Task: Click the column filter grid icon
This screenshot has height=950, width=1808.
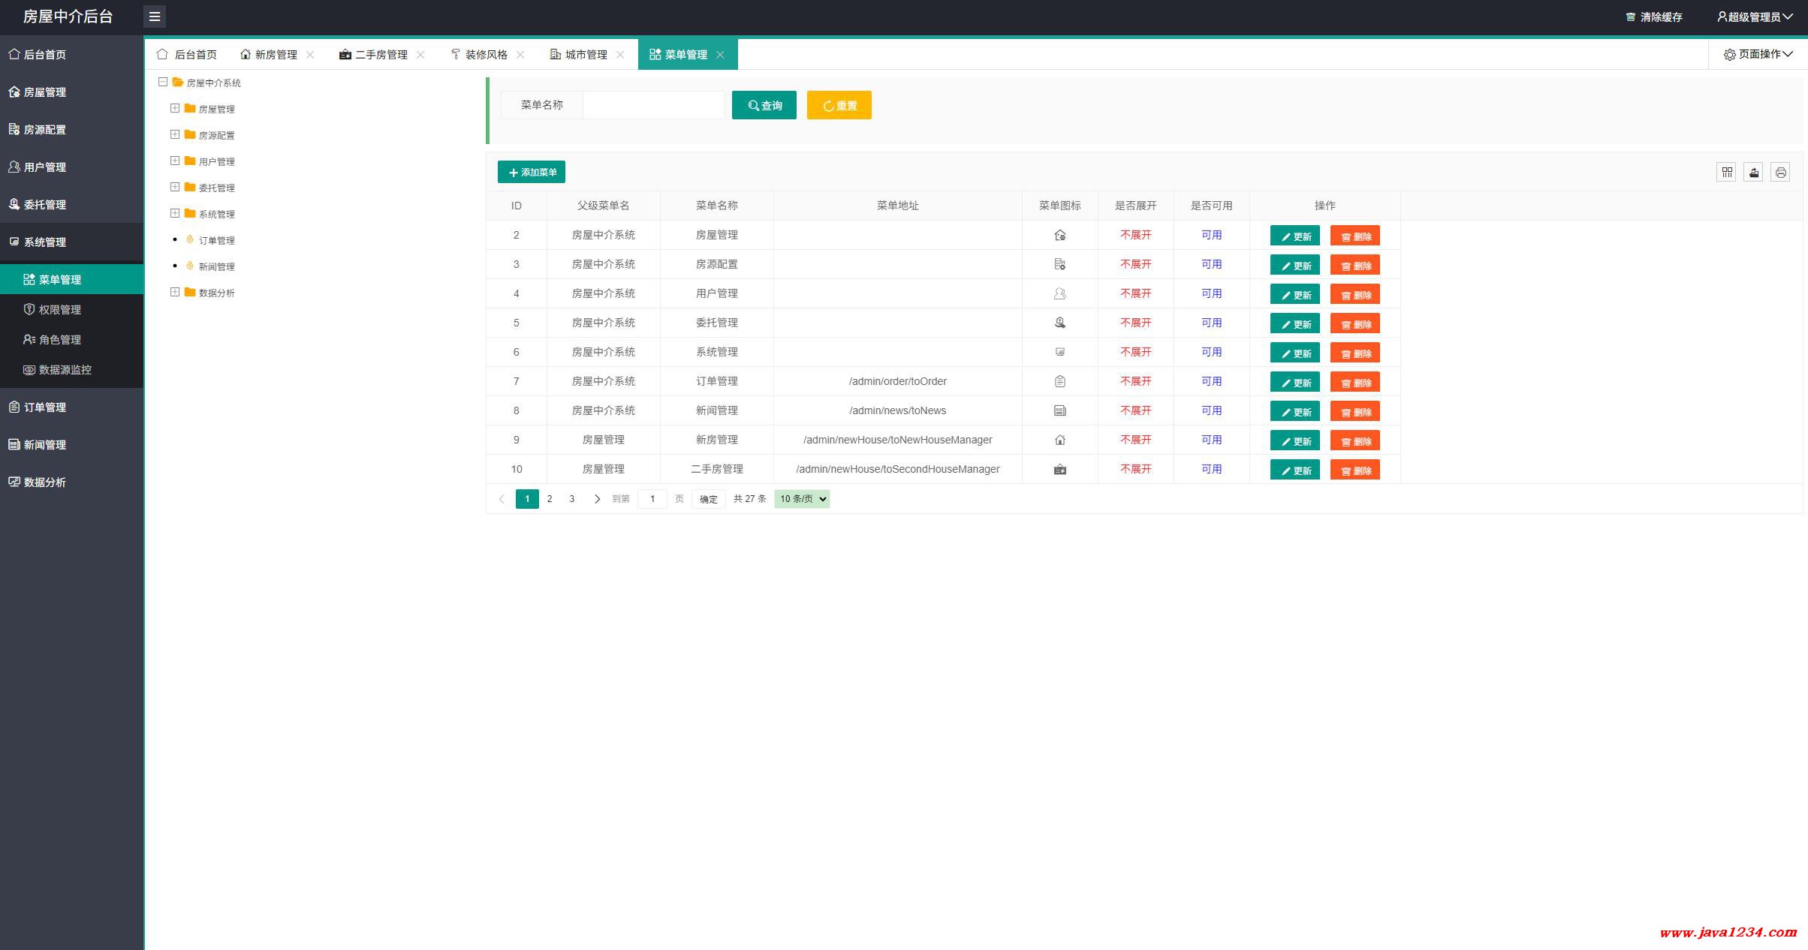Action: 1726,173
